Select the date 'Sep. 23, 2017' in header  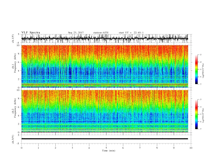tap(76, 33)
